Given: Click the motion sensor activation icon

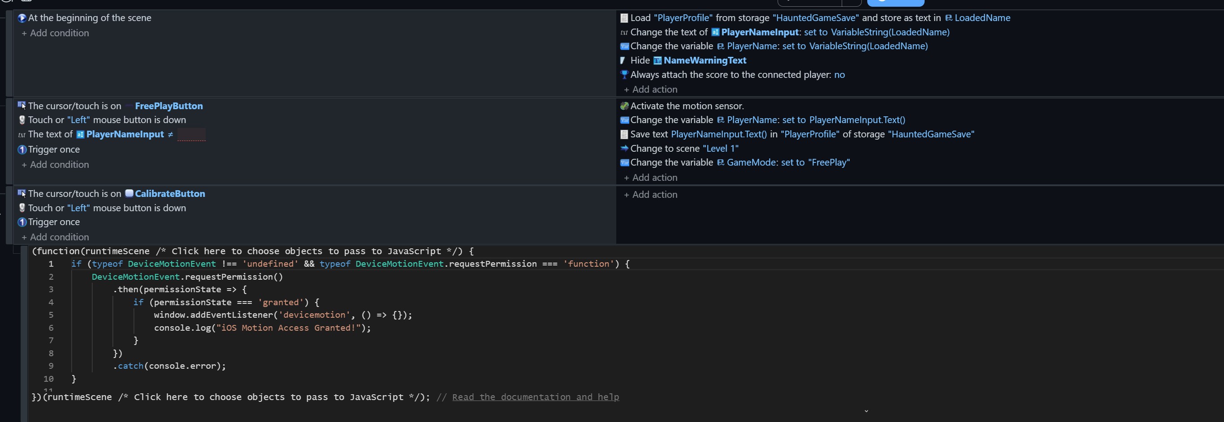Looking at the screenshot, I should point(624,106).
